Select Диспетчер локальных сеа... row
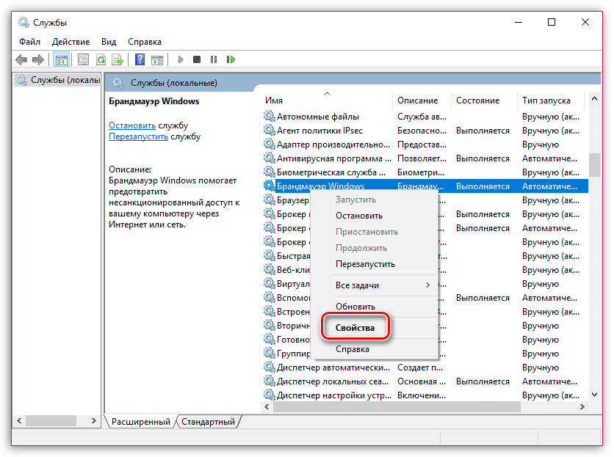Image resolution: width=614 pixels, height=457 pixels. pos(425,381)
